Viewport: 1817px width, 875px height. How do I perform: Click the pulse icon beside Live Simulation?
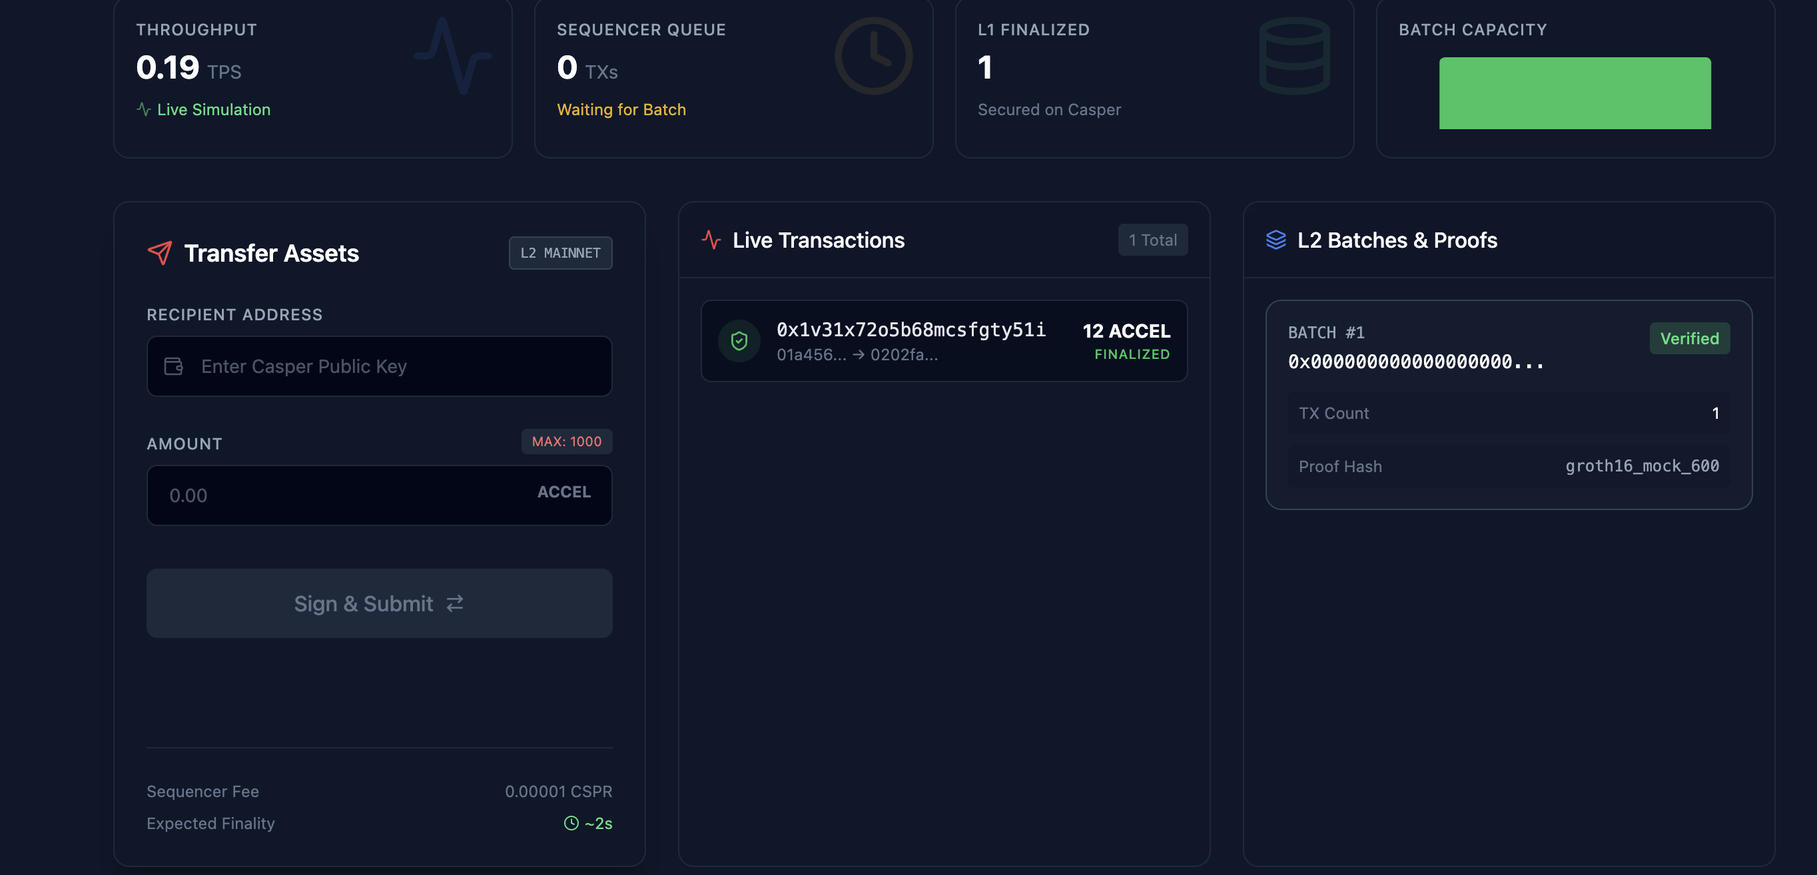point(143,109)
